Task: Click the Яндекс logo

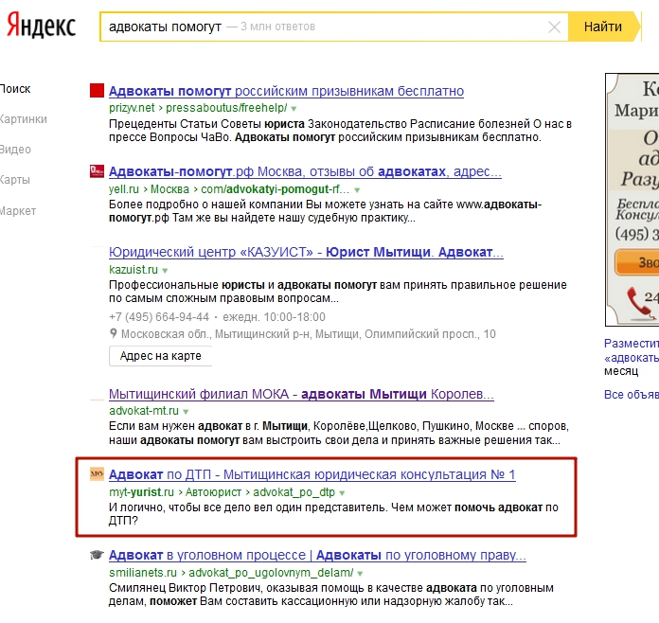Action: click(42, 27)
